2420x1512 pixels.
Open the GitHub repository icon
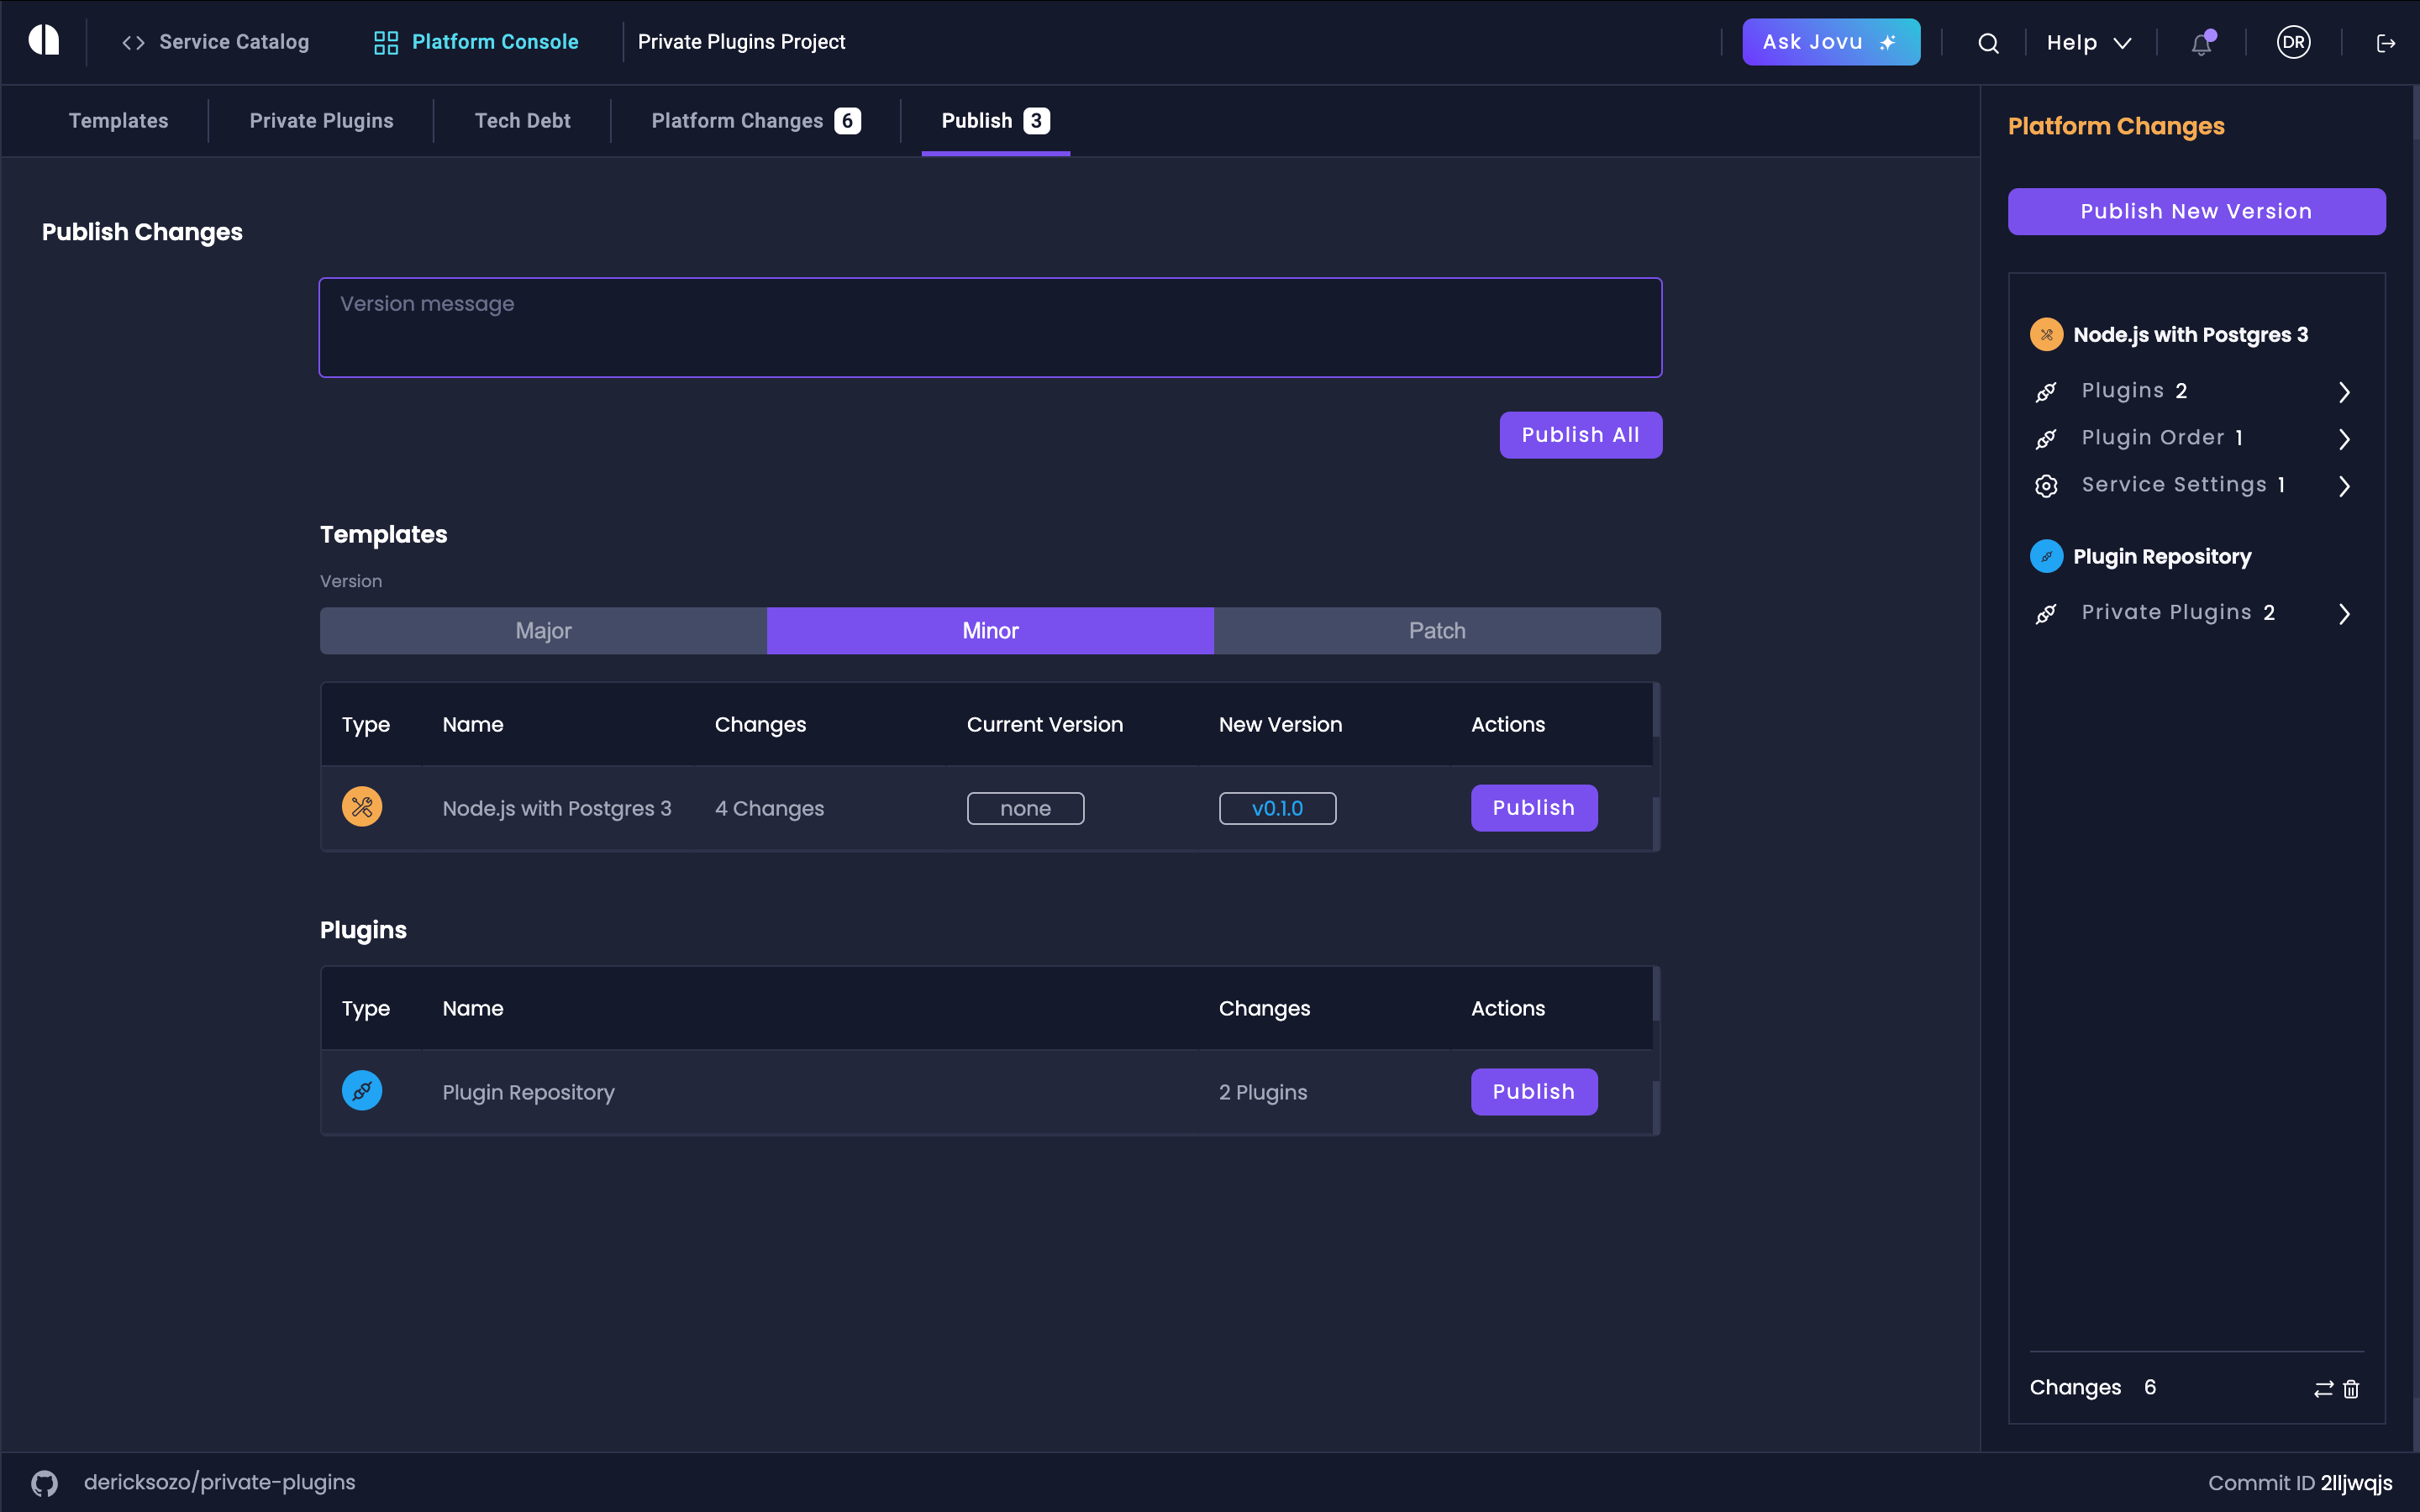click(44, 1482)
